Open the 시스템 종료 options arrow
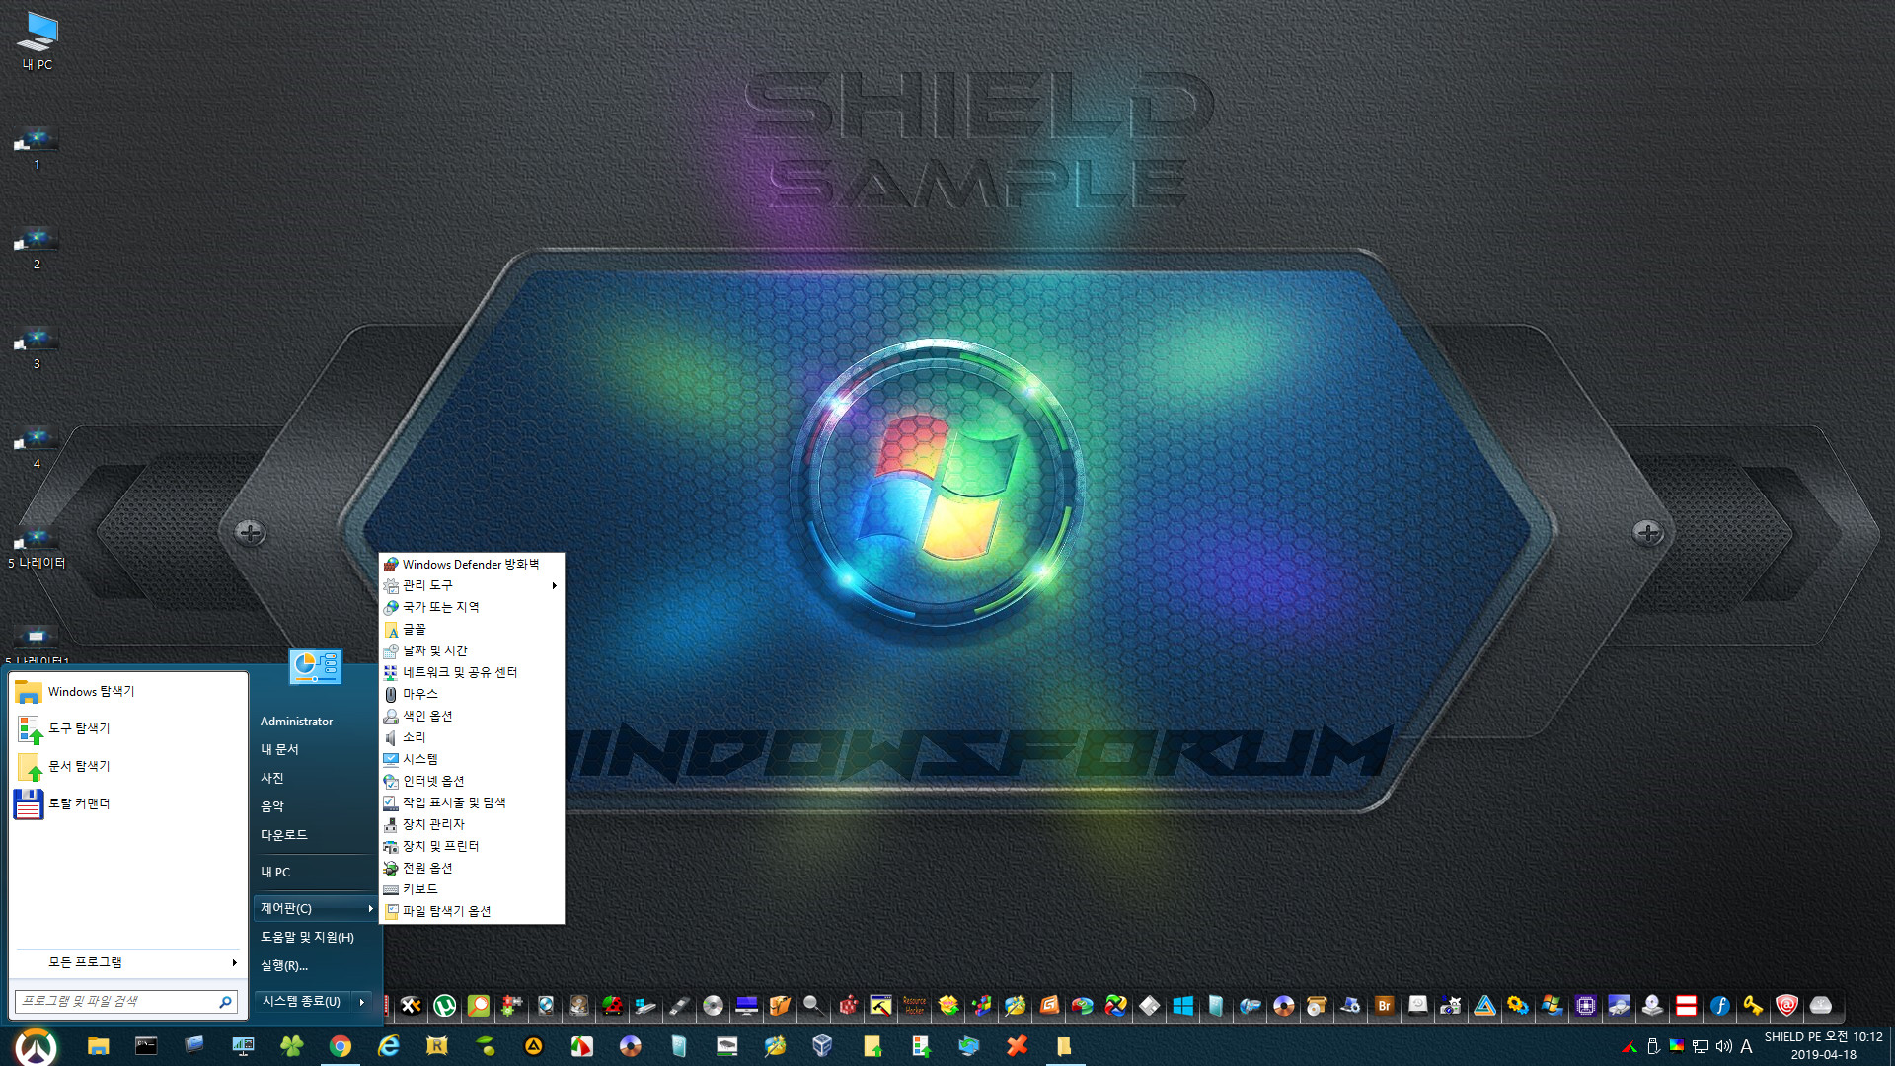1895x1066 pixels. (x=362, y=1002)
